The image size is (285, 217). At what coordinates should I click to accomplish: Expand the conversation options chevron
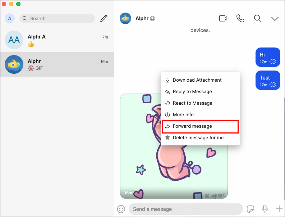coord(275,19)
